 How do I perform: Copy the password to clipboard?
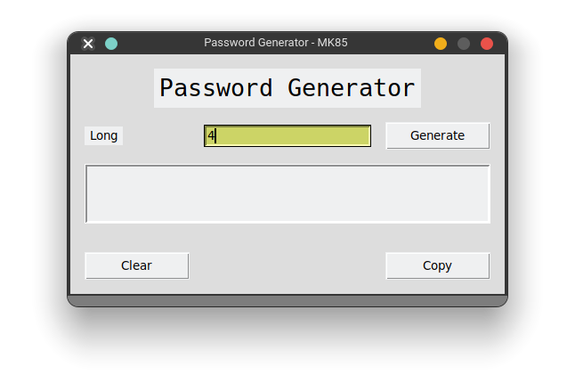click(438, 265)
